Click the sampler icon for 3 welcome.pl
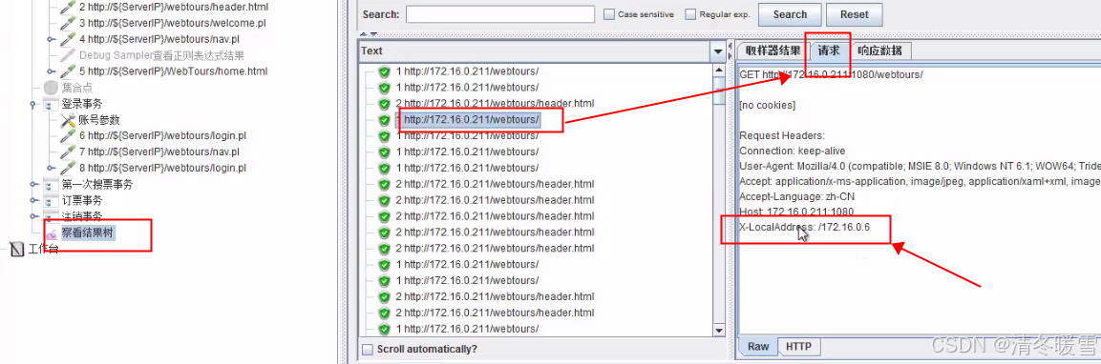1101x364 pixels. 68,23
